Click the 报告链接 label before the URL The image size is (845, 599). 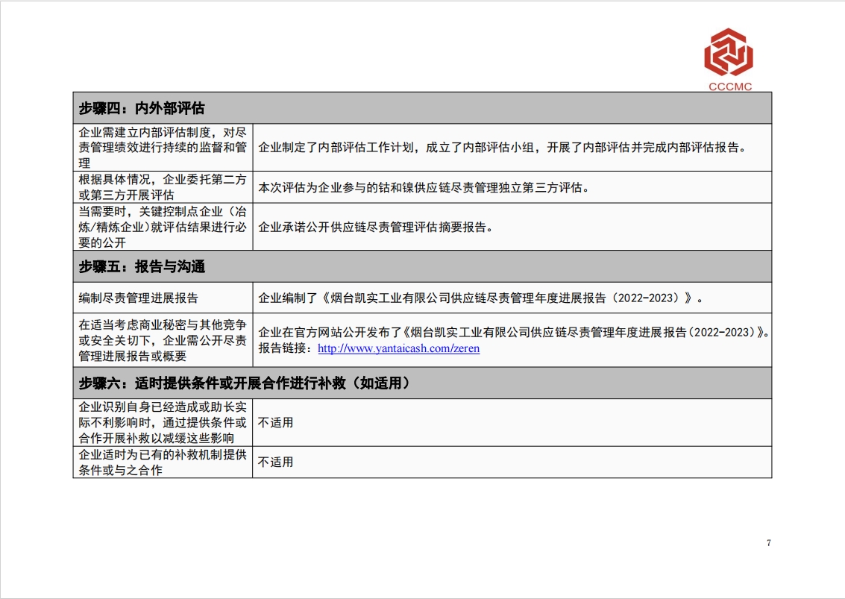tap(286, 348)
